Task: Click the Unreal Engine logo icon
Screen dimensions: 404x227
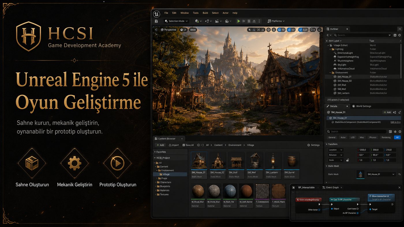Action: coord(156,14)
